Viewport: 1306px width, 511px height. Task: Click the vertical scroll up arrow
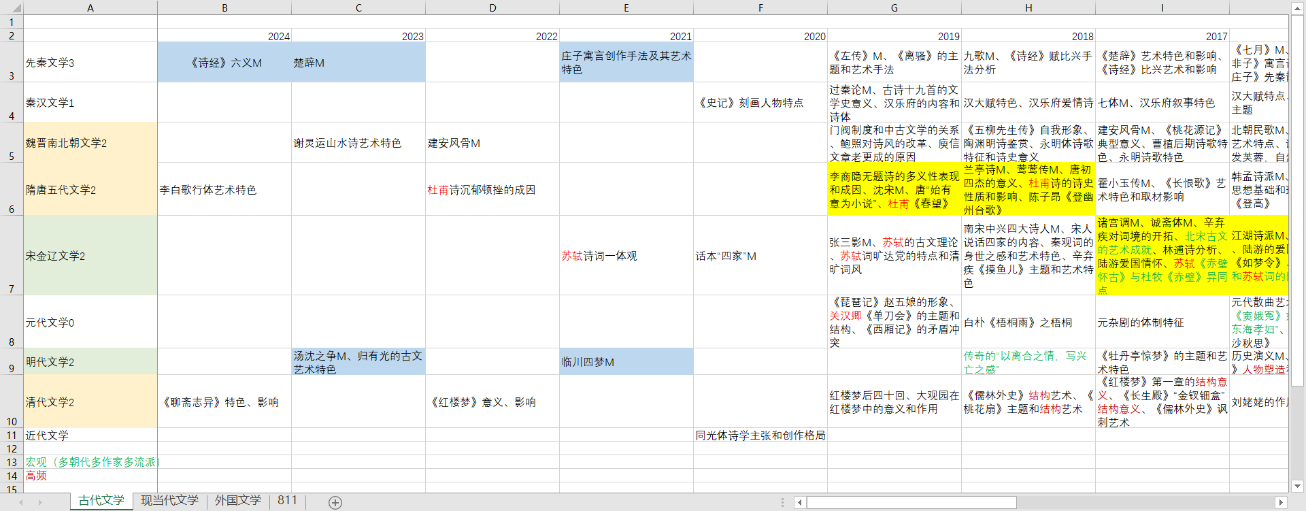(1297, 8)
